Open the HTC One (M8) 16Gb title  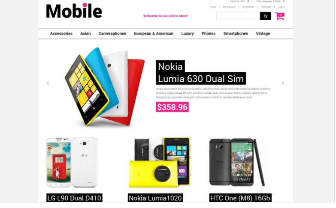click(x=240, y=198)
